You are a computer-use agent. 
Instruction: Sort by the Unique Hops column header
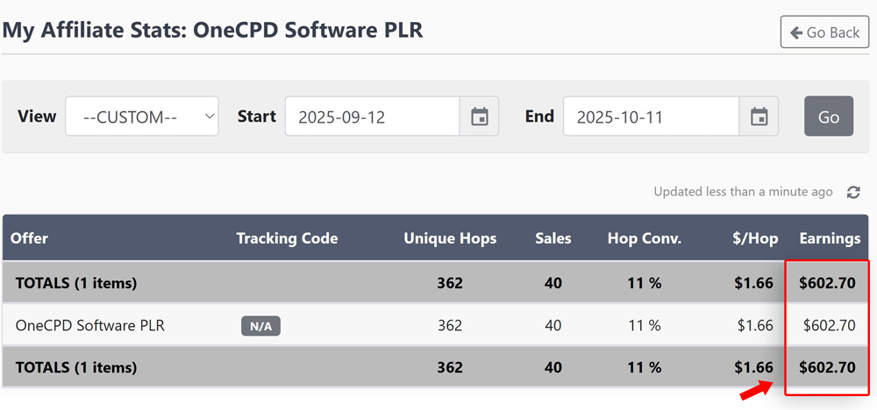449,238
